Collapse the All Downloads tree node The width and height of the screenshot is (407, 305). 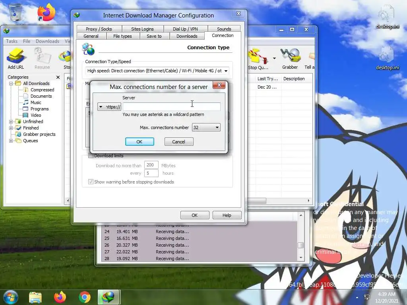point(11,83)
